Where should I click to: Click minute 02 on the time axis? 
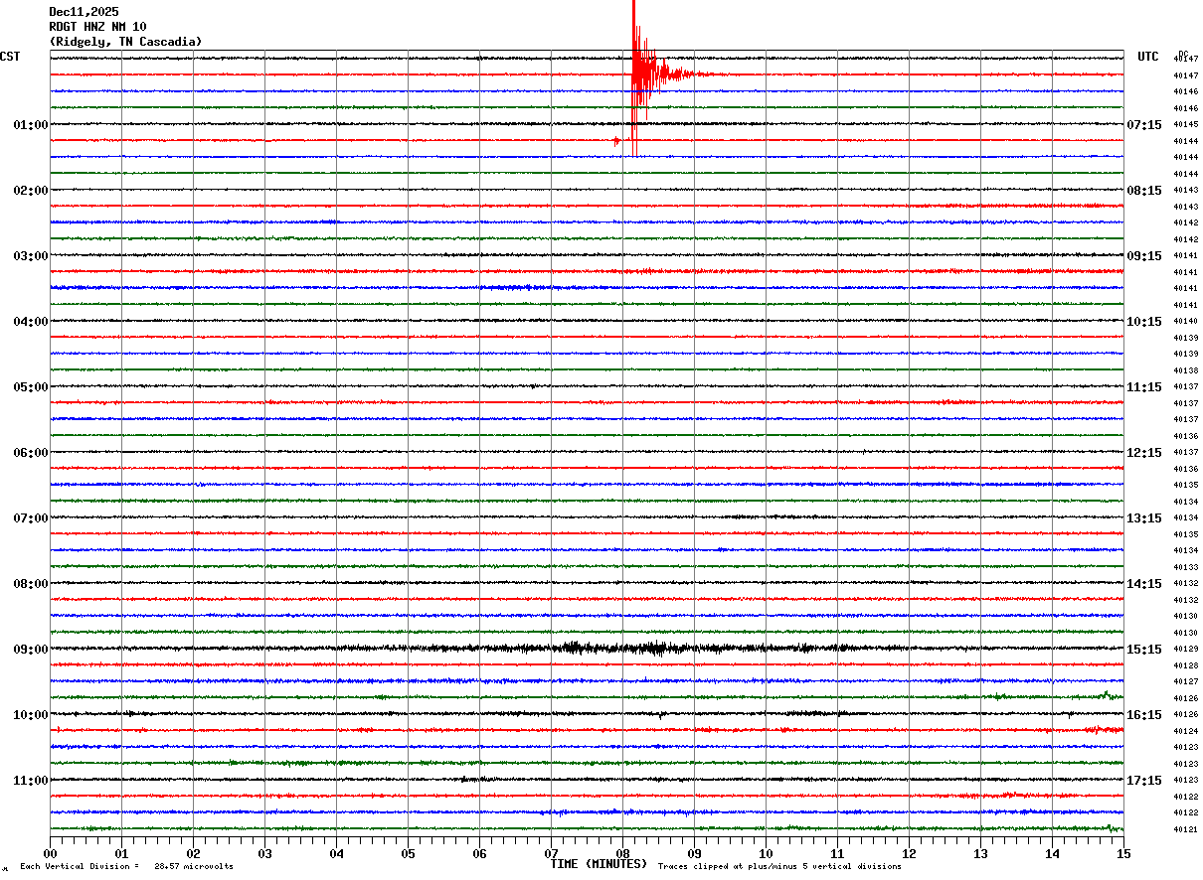[193, 853]
